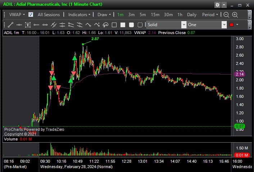
Task: Zoom in the chart
Action: click(x=235, y=15)
